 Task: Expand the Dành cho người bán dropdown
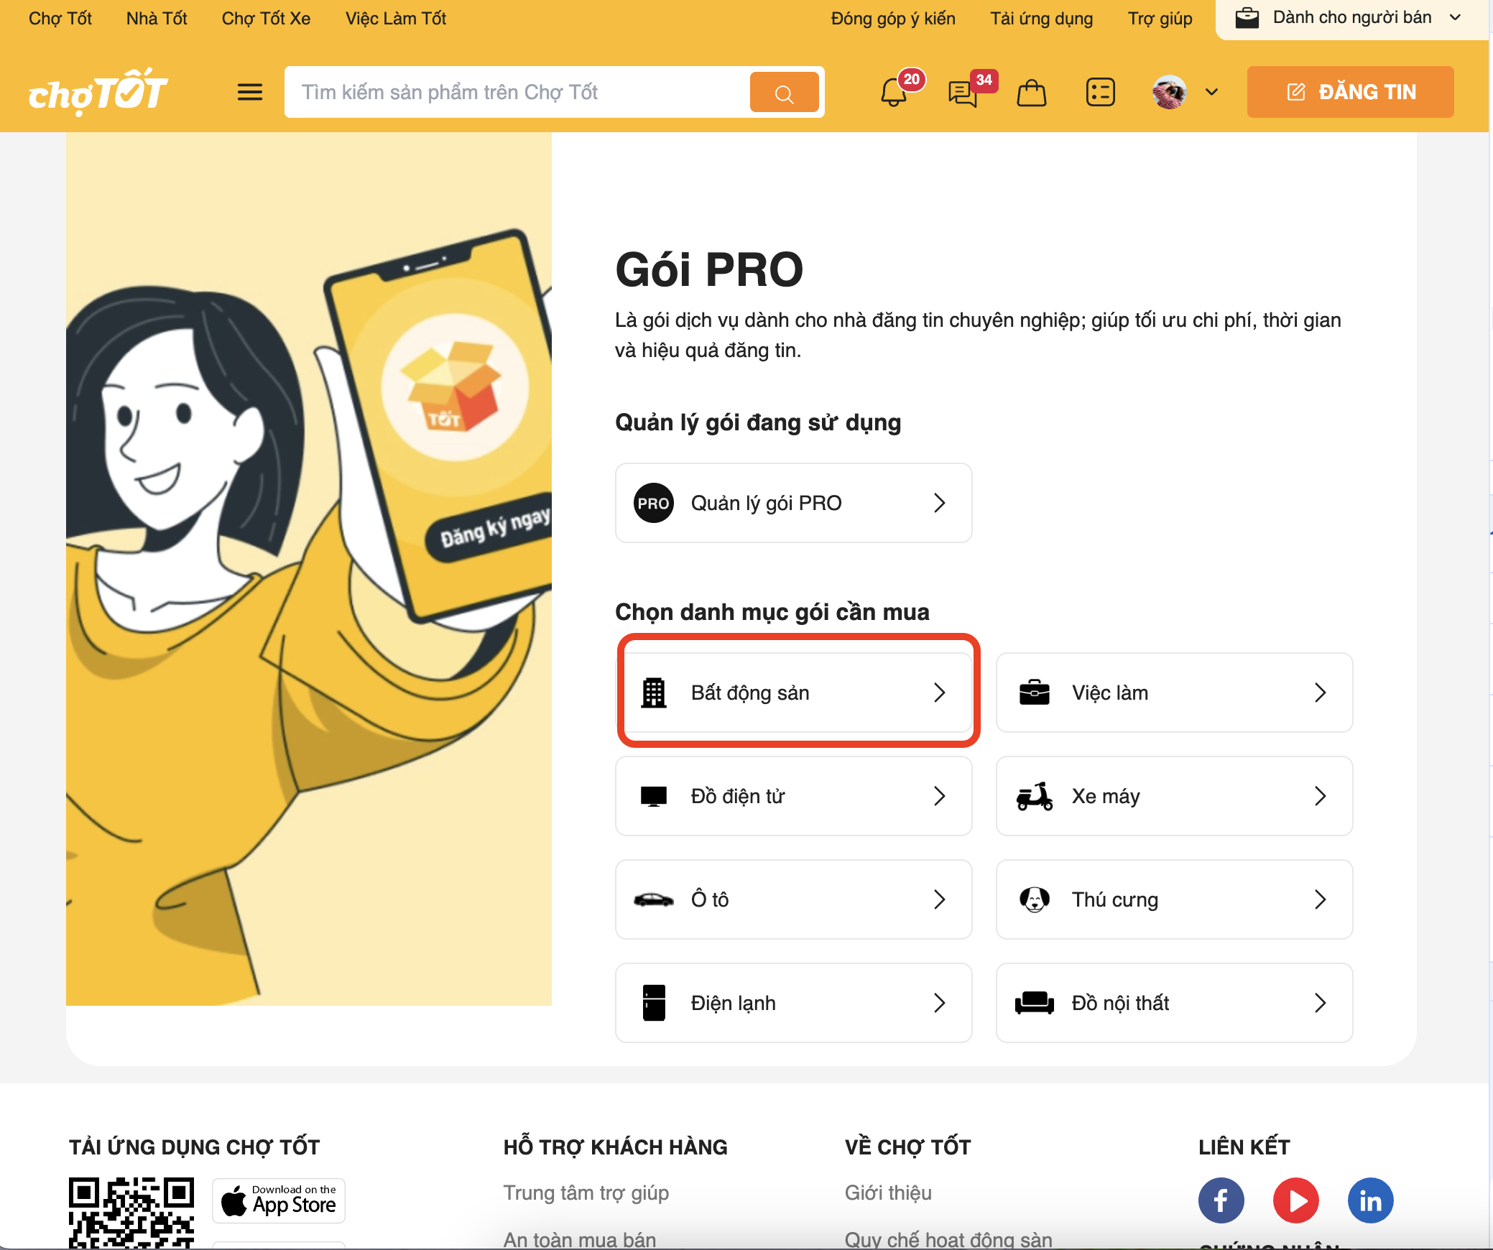tap(1349, 18)
